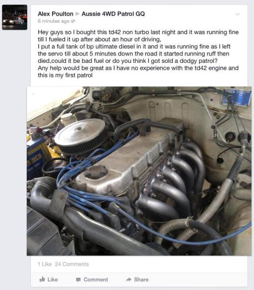Open the '24 Comments' thread
This screenshot has height=290, width=254.
point(72,264)
